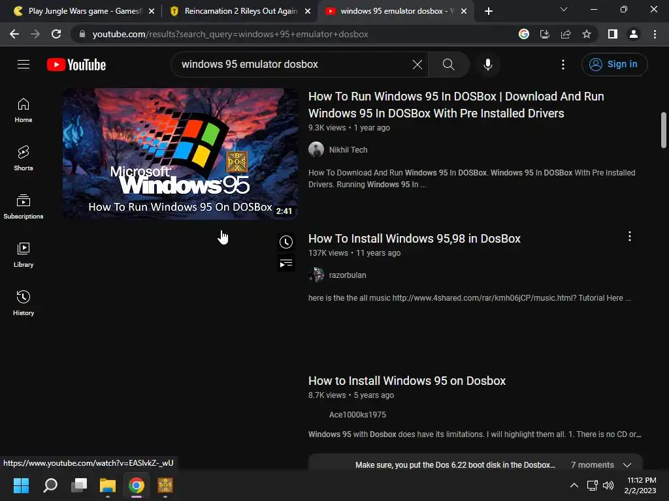This screenshot has height=501, width=669.
Task: Open 'How To Run Windows 95 In DOSBox' title
Action: pos(456,105)
